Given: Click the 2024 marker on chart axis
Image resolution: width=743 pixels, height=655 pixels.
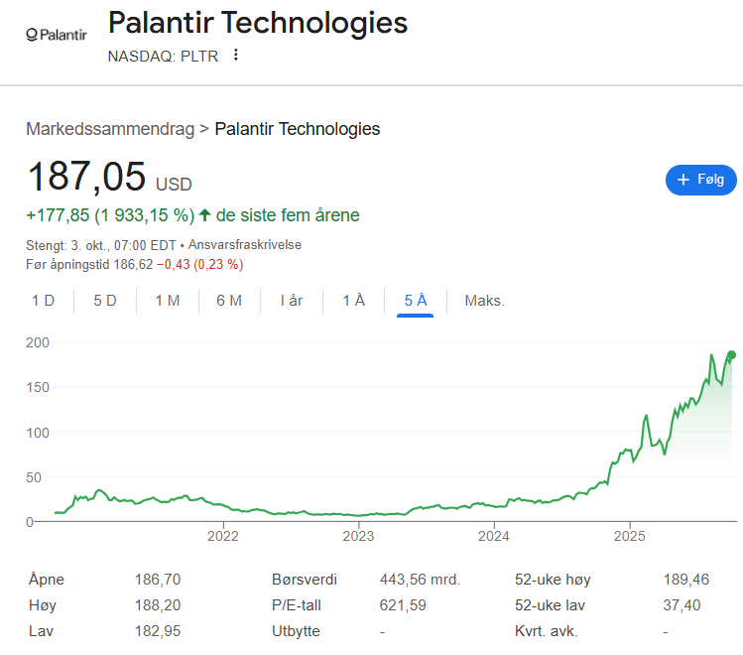Looking at the screenshot, I should click(x=494, y=537).
